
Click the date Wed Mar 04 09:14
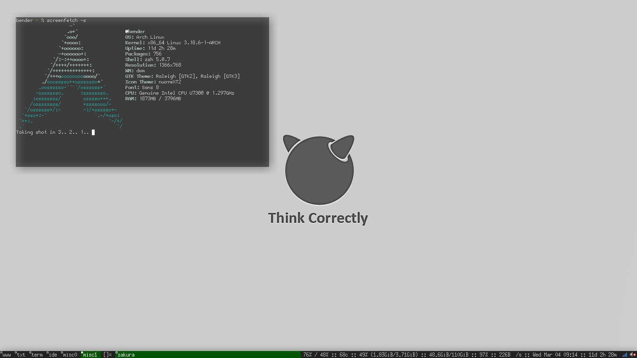555,355
